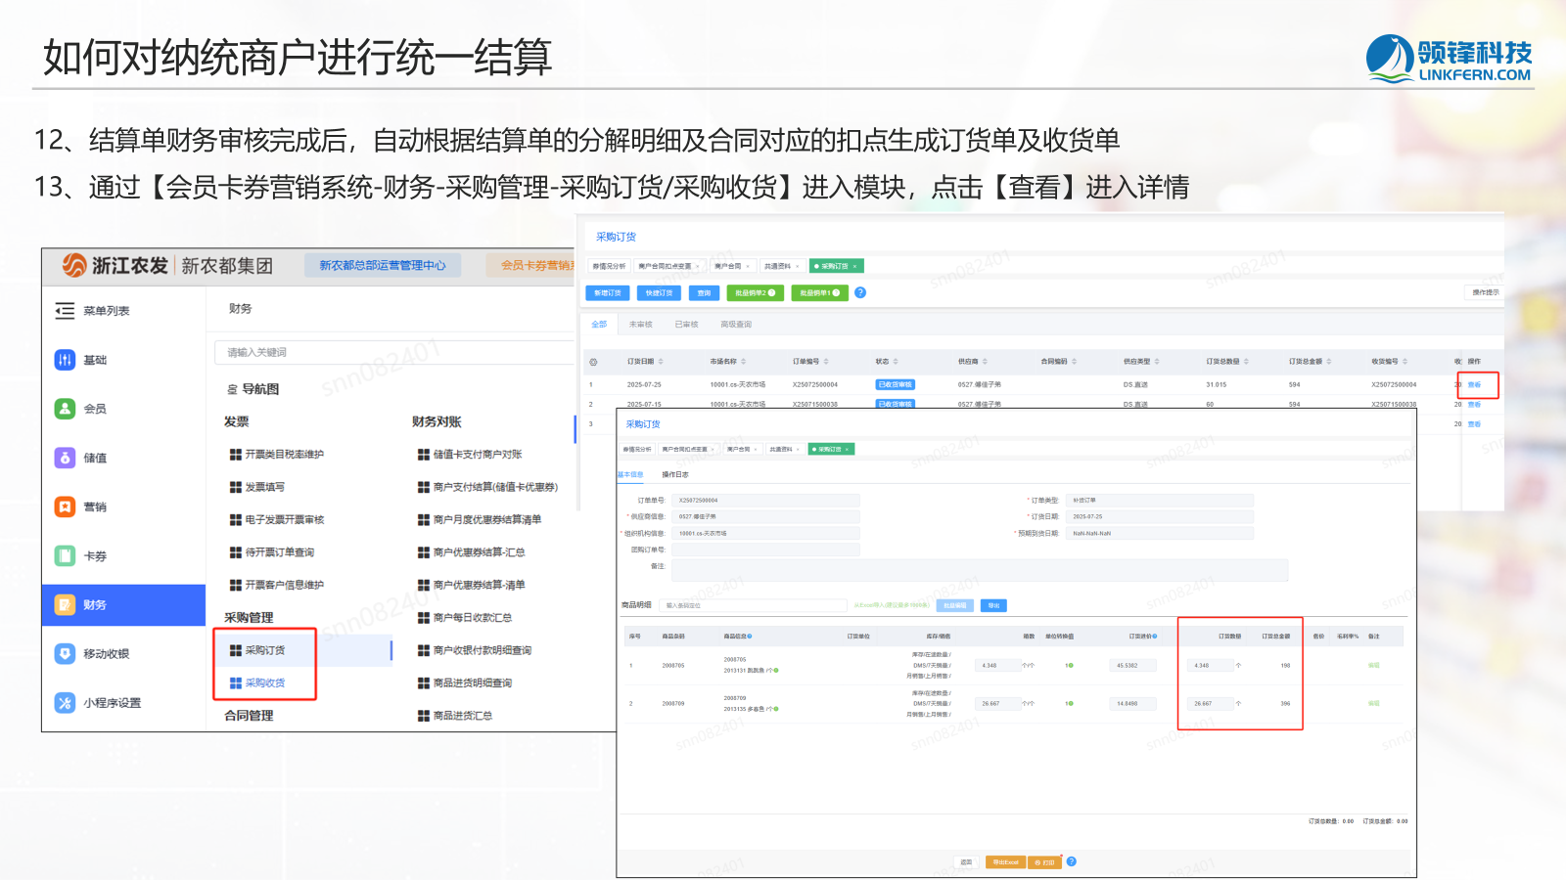Click 查看 link for first order row
The height and width of the screenshot is (880, 1566).
(1474, 385)
